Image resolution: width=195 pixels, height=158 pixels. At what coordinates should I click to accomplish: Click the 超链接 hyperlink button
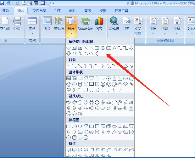pos(114,24)
